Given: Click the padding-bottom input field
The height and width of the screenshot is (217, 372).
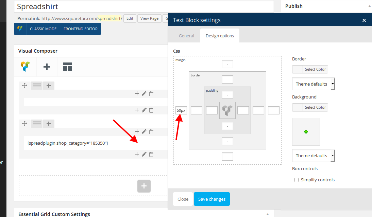Looking at the screenshot, I should pos(227,126).
